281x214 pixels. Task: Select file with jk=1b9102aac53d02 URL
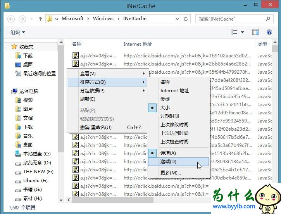(x=172, y=56)
